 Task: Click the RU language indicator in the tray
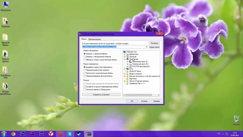[x=219, y=134]
